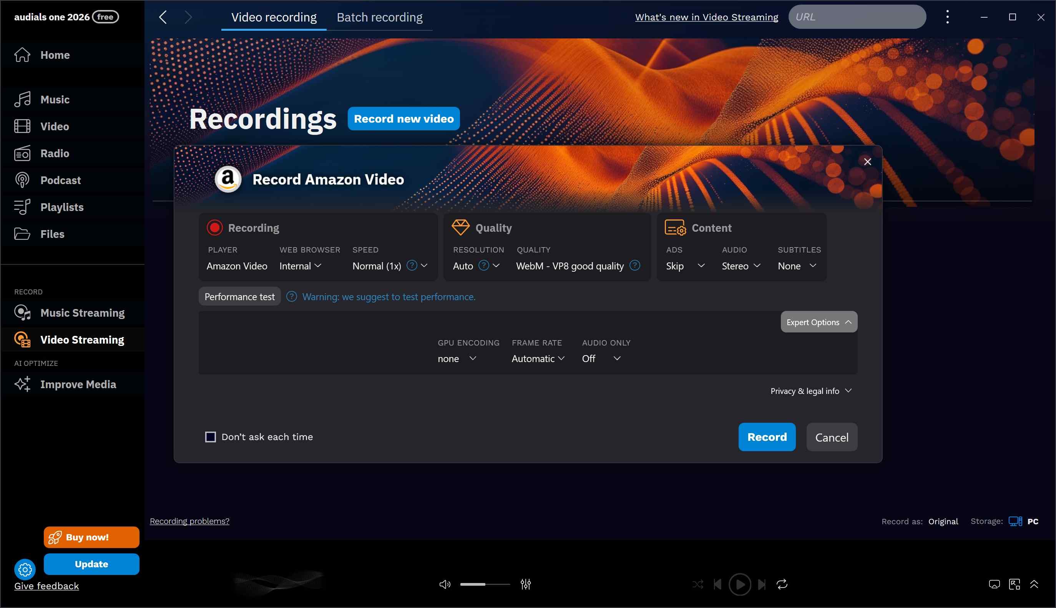Toggle repeat mode in the player
Image resolution: width=1056 pixels, height=608 pixels.
point(781,584)
